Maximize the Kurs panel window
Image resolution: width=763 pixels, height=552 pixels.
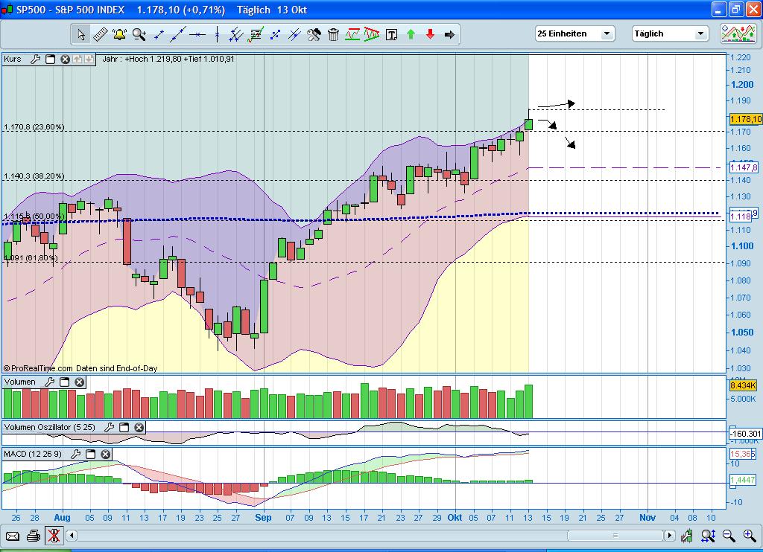[x=50, y=60]
